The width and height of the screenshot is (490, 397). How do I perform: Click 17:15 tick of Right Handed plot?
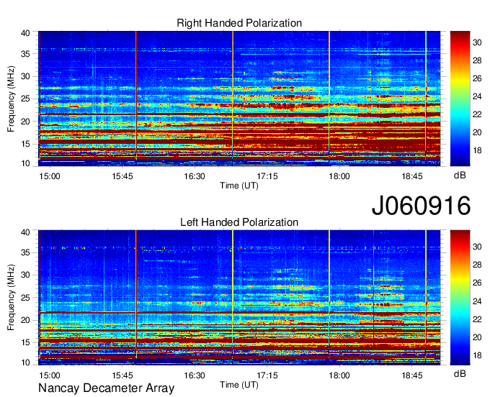(267, 176)
